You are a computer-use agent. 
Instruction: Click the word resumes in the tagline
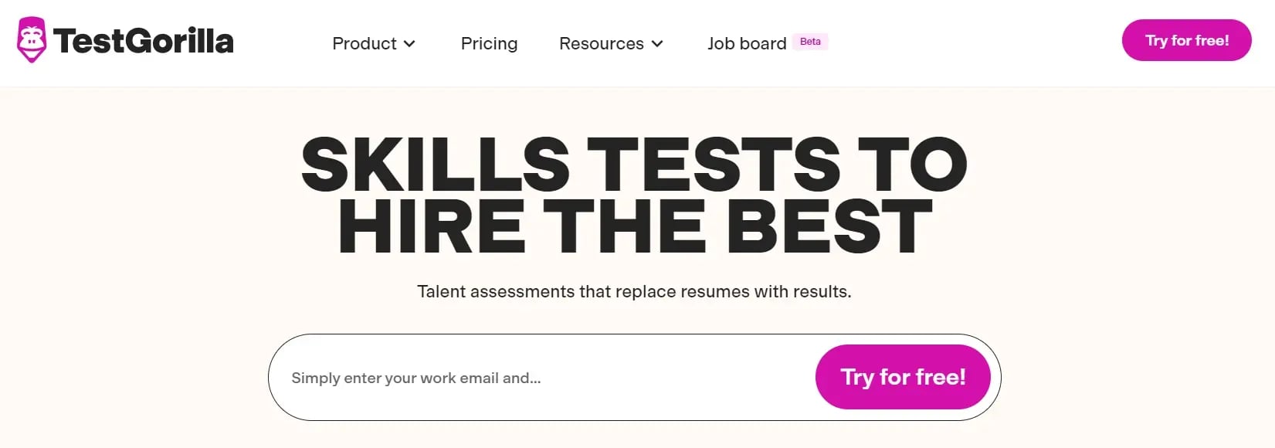714,292
